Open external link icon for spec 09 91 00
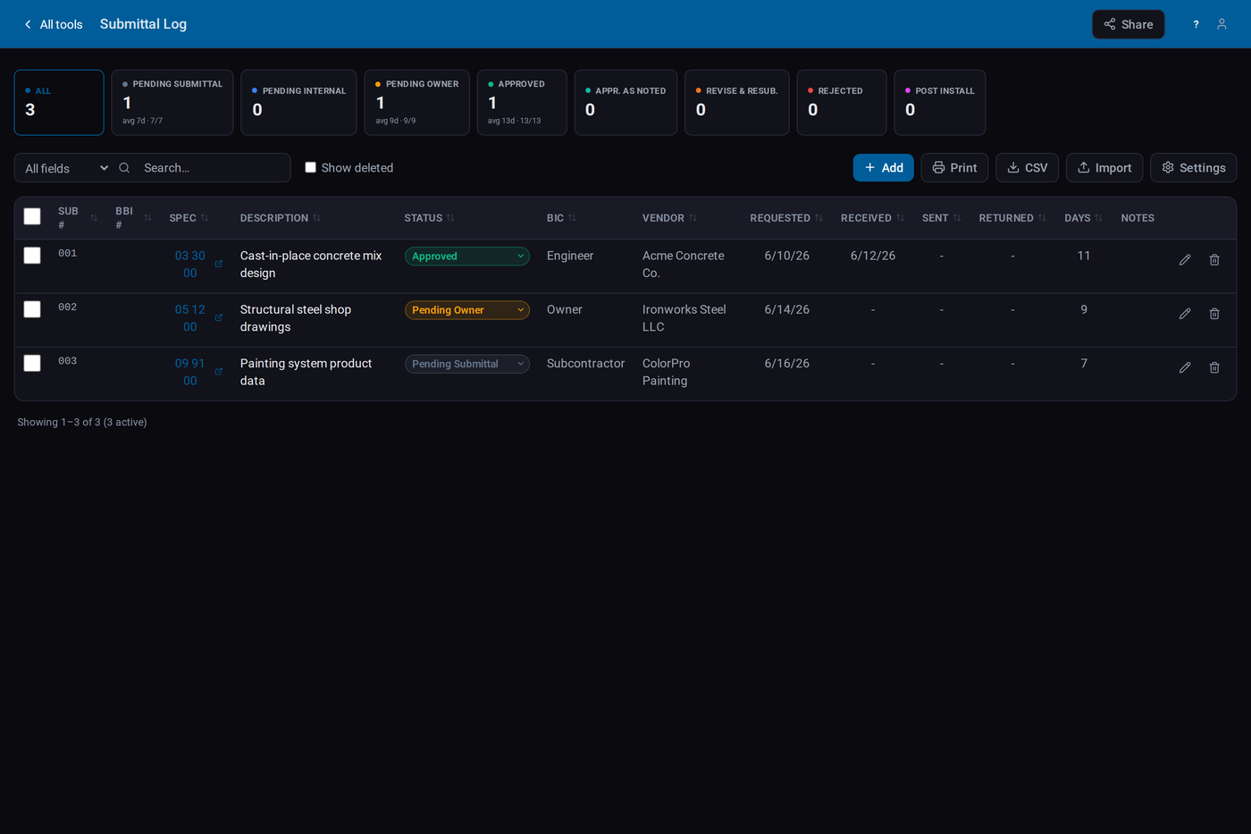The height and width of the screenshot is (834, 1251). tap(219, 371)
